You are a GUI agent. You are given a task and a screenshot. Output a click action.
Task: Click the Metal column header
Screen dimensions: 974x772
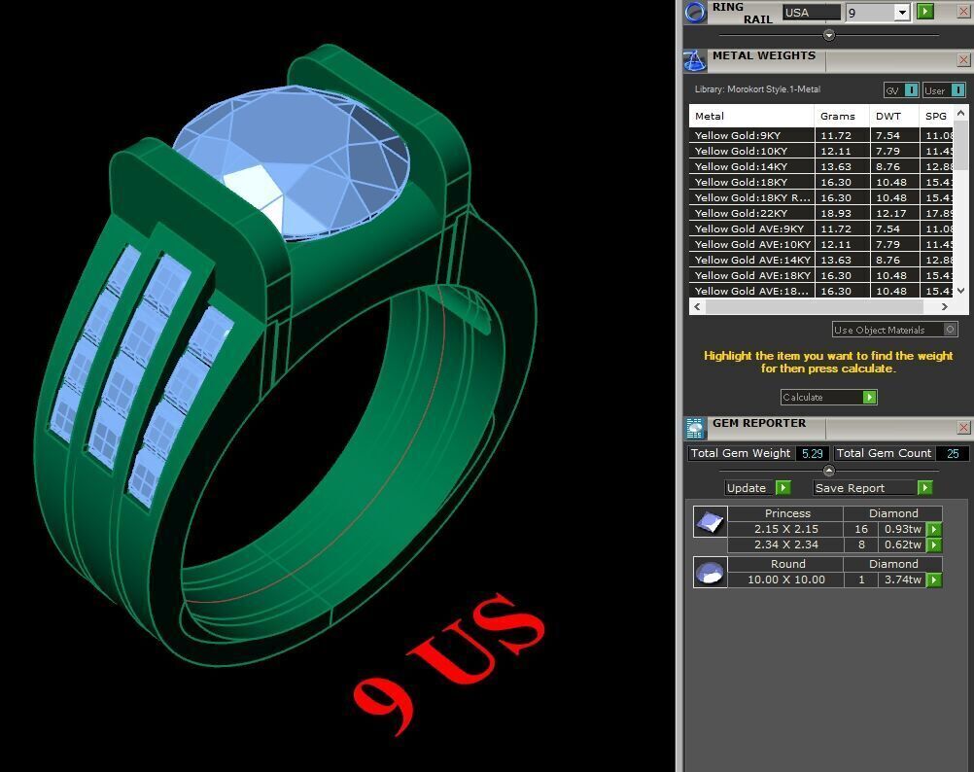(x=751, y=116)
